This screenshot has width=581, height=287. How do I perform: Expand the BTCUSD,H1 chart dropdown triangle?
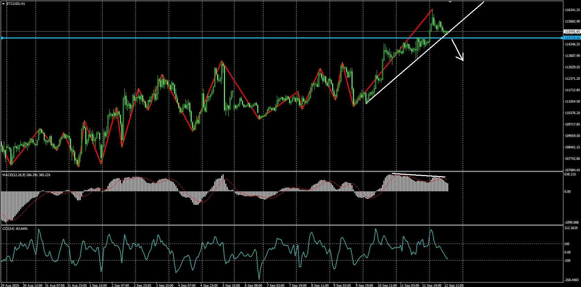tap(3, 3)
